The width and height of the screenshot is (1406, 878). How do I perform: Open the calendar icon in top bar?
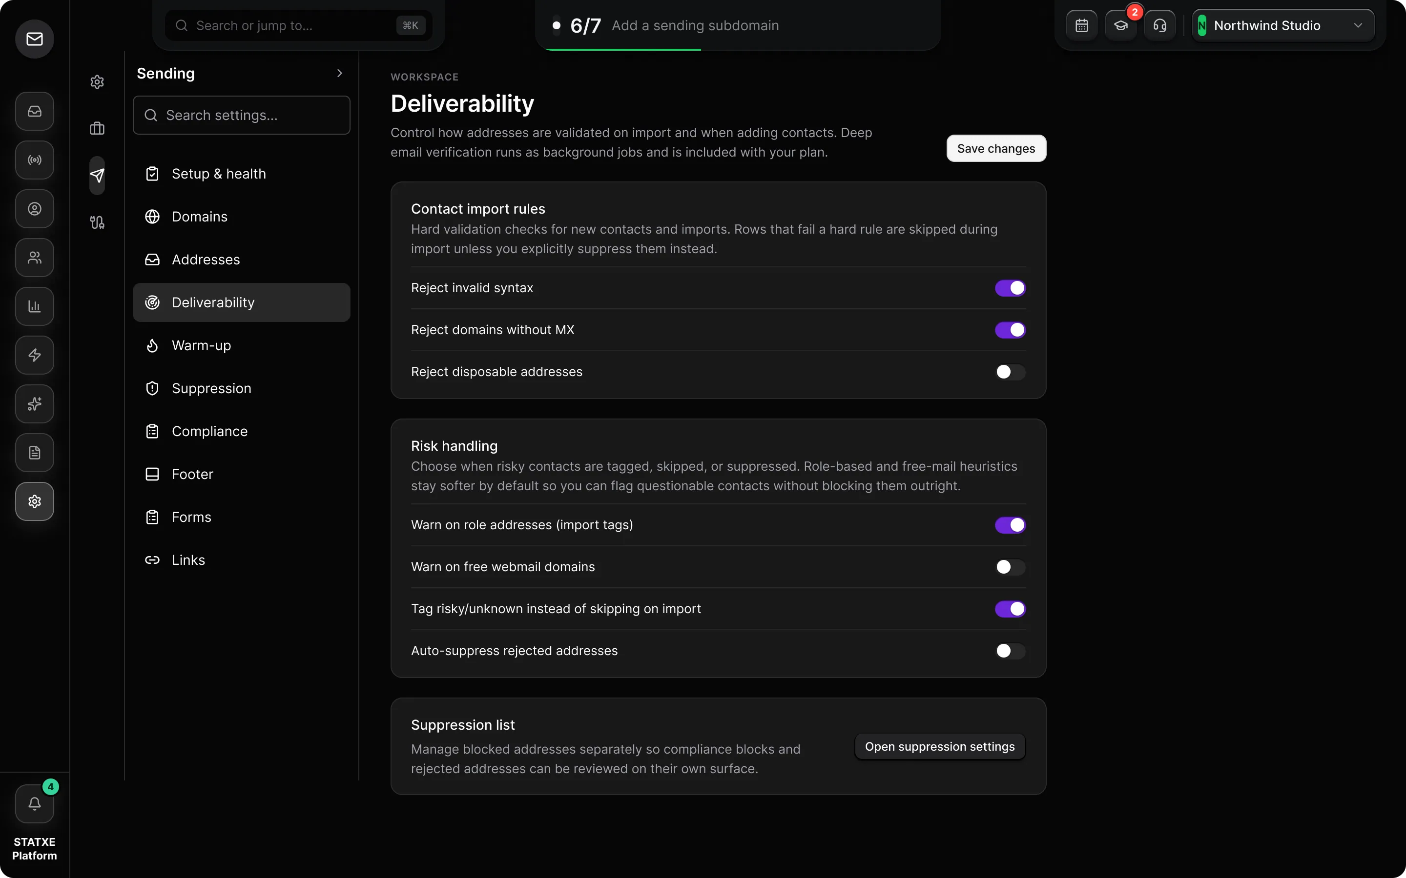click(1081, 25)
